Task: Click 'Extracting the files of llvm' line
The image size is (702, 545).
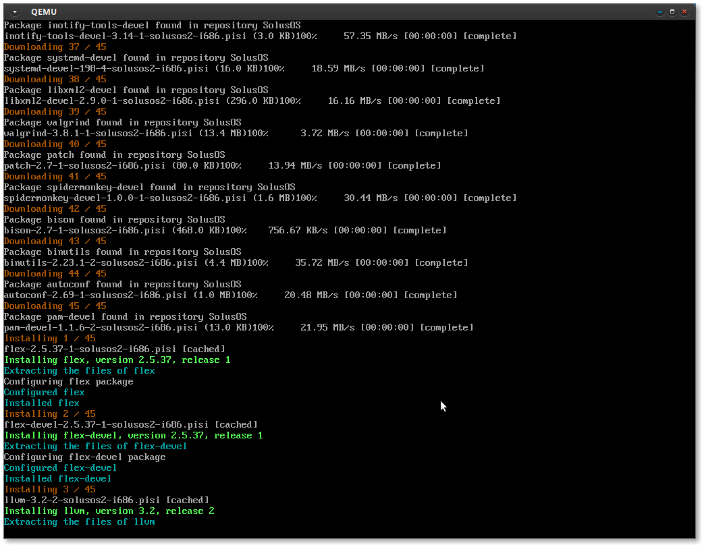Action: pyautogui.click(x=79, y=521)
